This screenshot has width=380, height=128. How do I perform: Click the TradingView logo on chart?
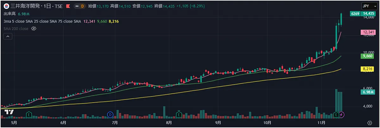click(x=9, y=112)
